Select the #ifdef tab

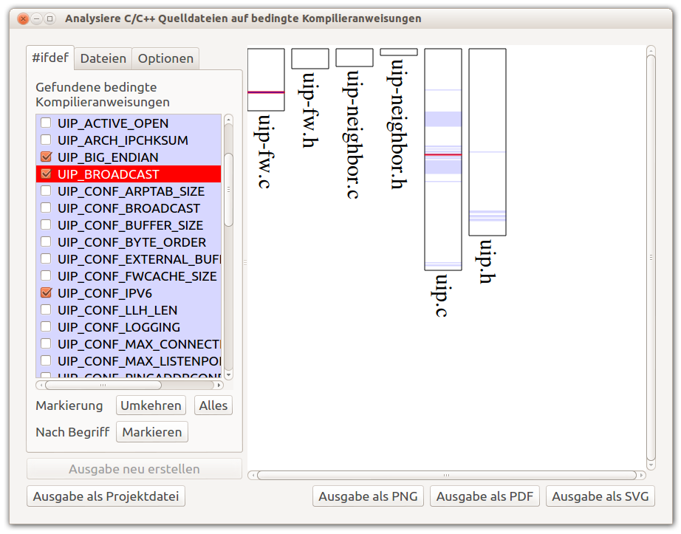(x=50, y=58)
